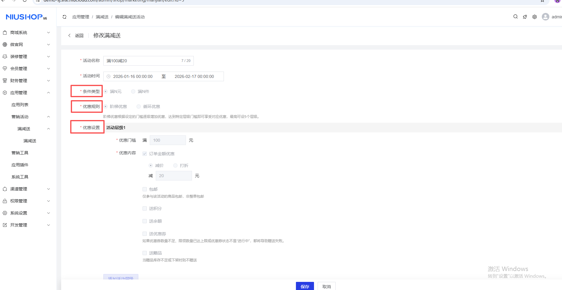Expand the 会员管理 sidebar section
The width and height of the screenshot is (562, 290).
click(x=26, y=69)
